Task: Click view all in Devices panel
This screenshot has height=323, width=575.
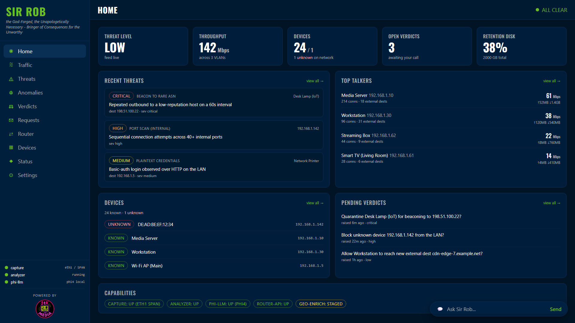Action: [315, 203]
